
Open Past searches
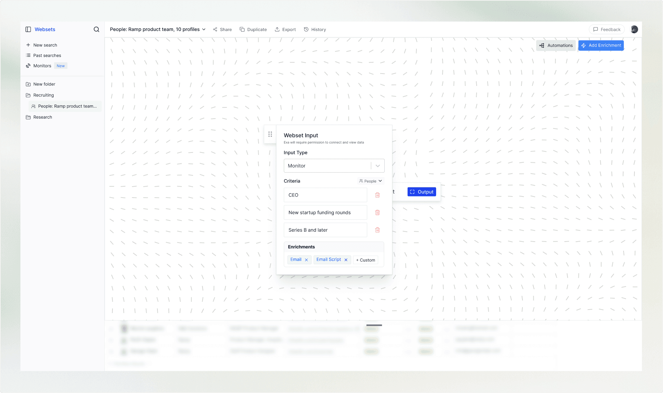pos(47,55)
